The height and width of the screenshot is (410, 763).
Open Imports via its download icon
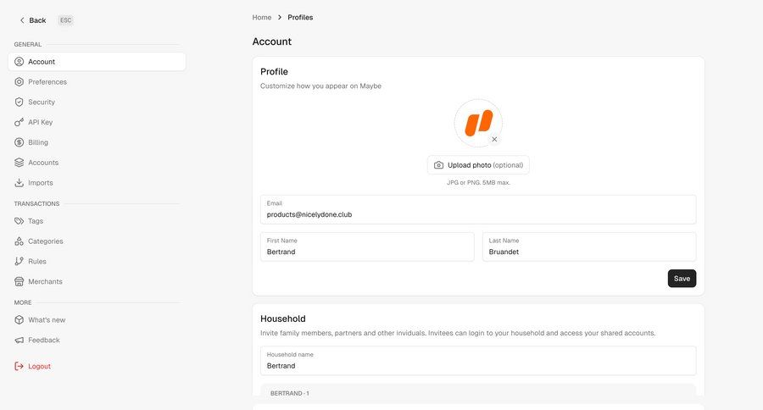19,183
